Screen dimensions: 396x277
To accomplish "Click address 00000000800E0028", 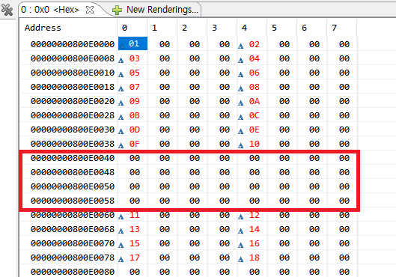I will pyautogui.click(x=73, y=115).
